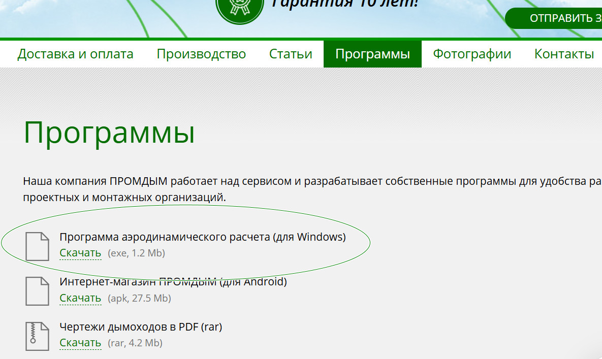Viewport: 602px width, 359px height.
Task: Select the active Программы tab
Action: [x=372, y=54]
